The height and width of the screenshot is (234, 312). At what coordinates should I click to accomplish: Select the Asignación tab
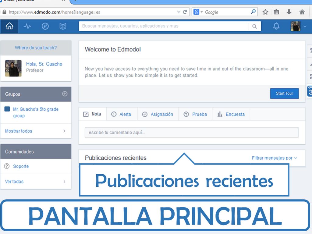coord(158,114)
